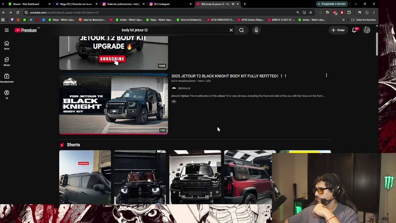Open YouTube notifications bell
The width and height of the screenshot is (396, 223).
tap(355, 30)
